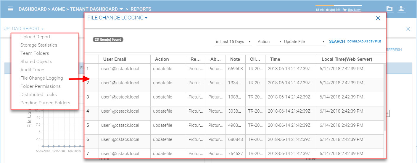Click Download as CSV File link
The image size is (417, 163).
tap(364, 42)
